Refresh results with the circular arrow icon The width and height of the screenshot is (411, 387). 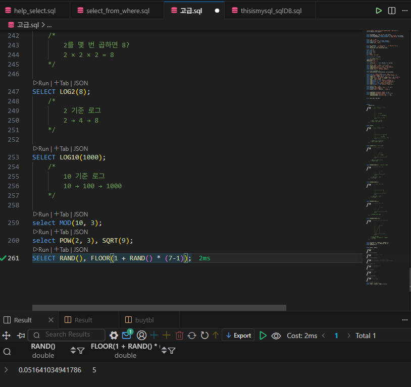pos(204,336)
